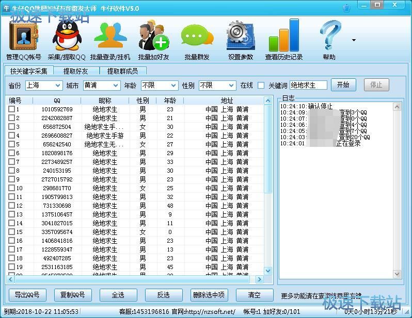Click table scroll up arrow
The width and height of the screenshot is (412, 318).
point(268,101)
